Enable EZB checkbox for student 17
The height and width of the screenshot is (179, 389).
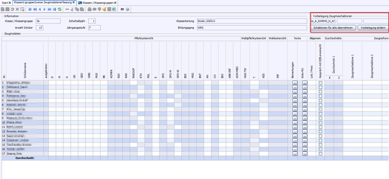[x=320, y=153]
